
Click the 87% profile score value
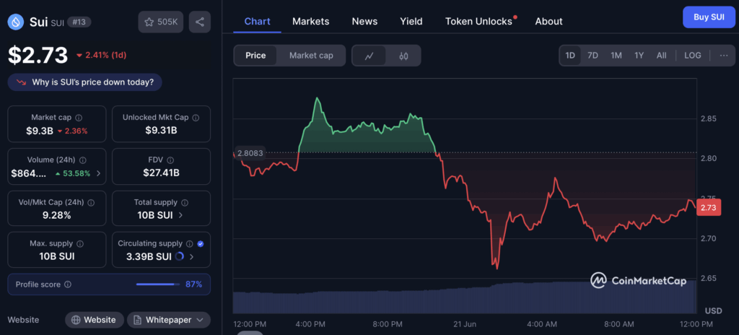point(193,284)
